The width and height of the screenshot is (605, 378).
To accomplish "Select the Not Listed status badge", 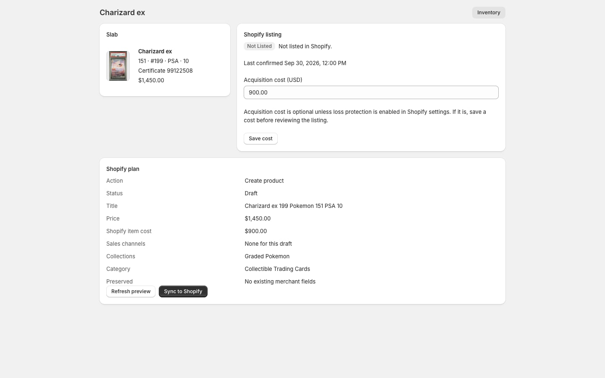I will [259, 46].
